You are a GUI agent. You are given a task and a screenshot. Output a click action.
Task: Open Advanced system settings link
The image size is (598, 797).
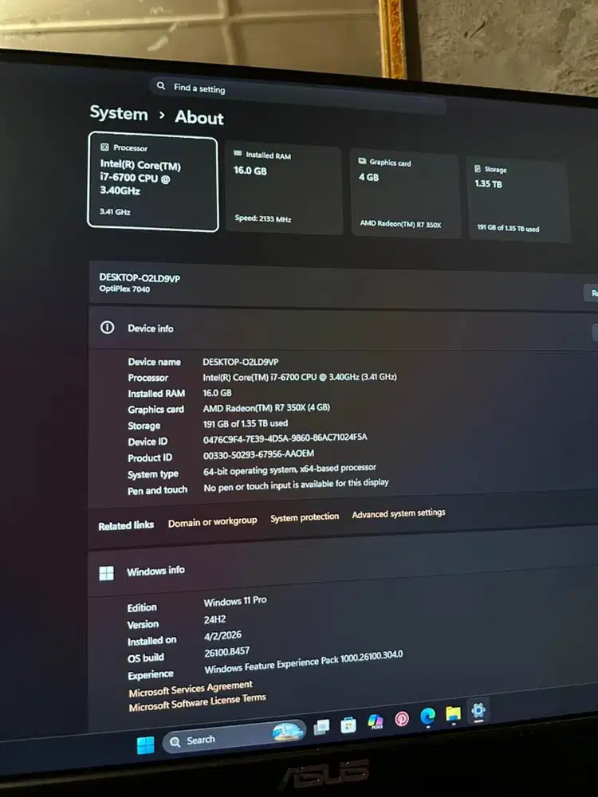[399, 513]
